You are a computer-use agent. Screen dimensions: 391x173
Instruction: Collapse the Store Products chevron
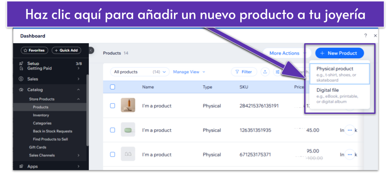(x=78, y=99)
